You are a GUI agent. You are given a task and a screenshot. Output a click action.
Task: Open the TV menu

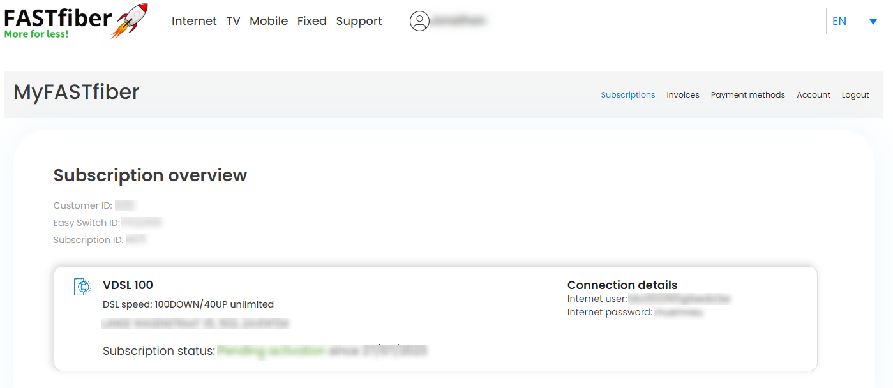click(233, 21)
